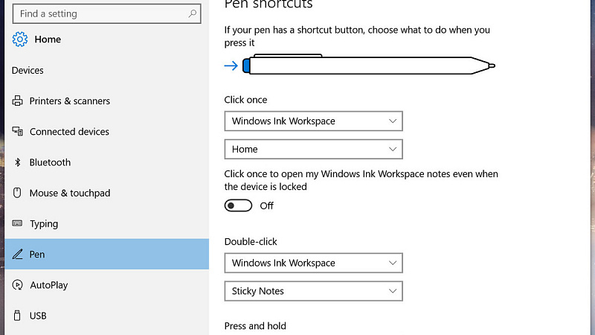Click the Bluetooth symbol icon
This screenshot has width=595, height=335.
pyautogui.click(x=17, y=162)
